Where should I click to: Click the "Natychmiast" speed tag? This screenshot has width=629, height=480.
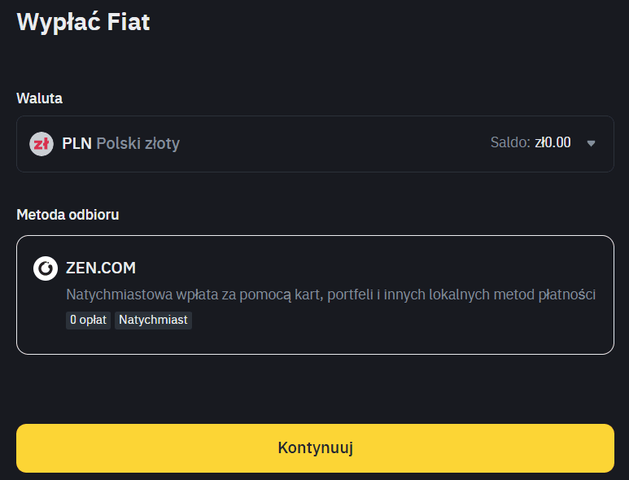[153, 320]
